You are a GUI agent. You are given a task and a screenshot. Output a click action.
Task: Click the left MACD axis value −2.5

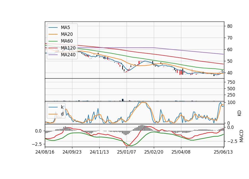(x=37, y=144)
